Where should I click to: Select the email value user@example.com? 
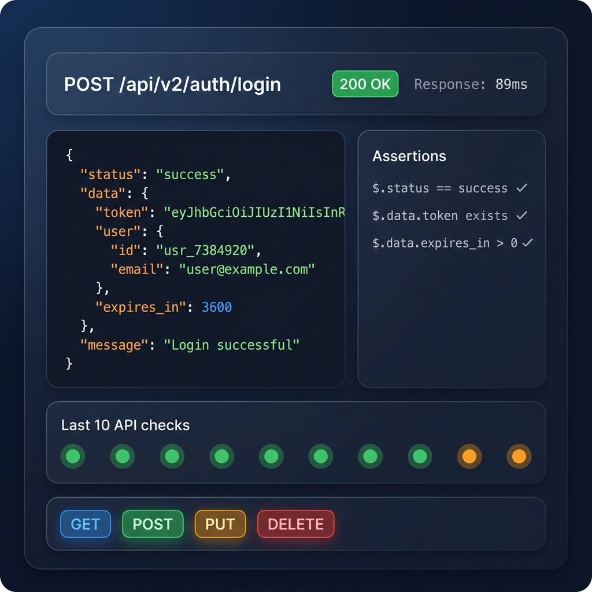247,269
